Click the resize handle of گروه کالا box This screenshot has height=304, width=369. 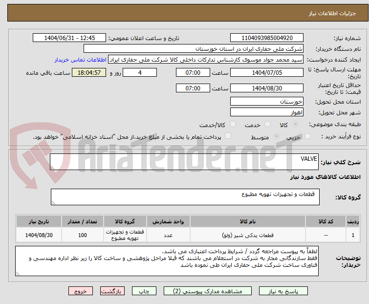click(53, 202)
